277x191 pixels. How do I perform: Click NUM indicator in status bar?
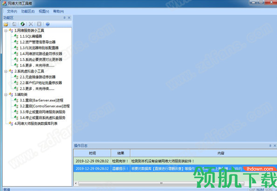point(260,190)
